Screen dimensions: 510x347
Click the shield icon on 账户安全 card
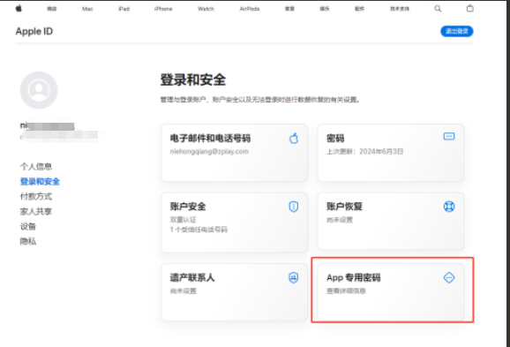tap(293, 207)
